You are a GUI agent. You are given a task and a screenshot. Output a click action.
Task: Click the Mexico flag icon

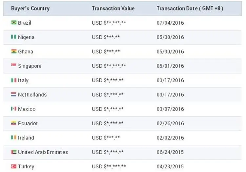pyautogui.click(x=14, y=109)
